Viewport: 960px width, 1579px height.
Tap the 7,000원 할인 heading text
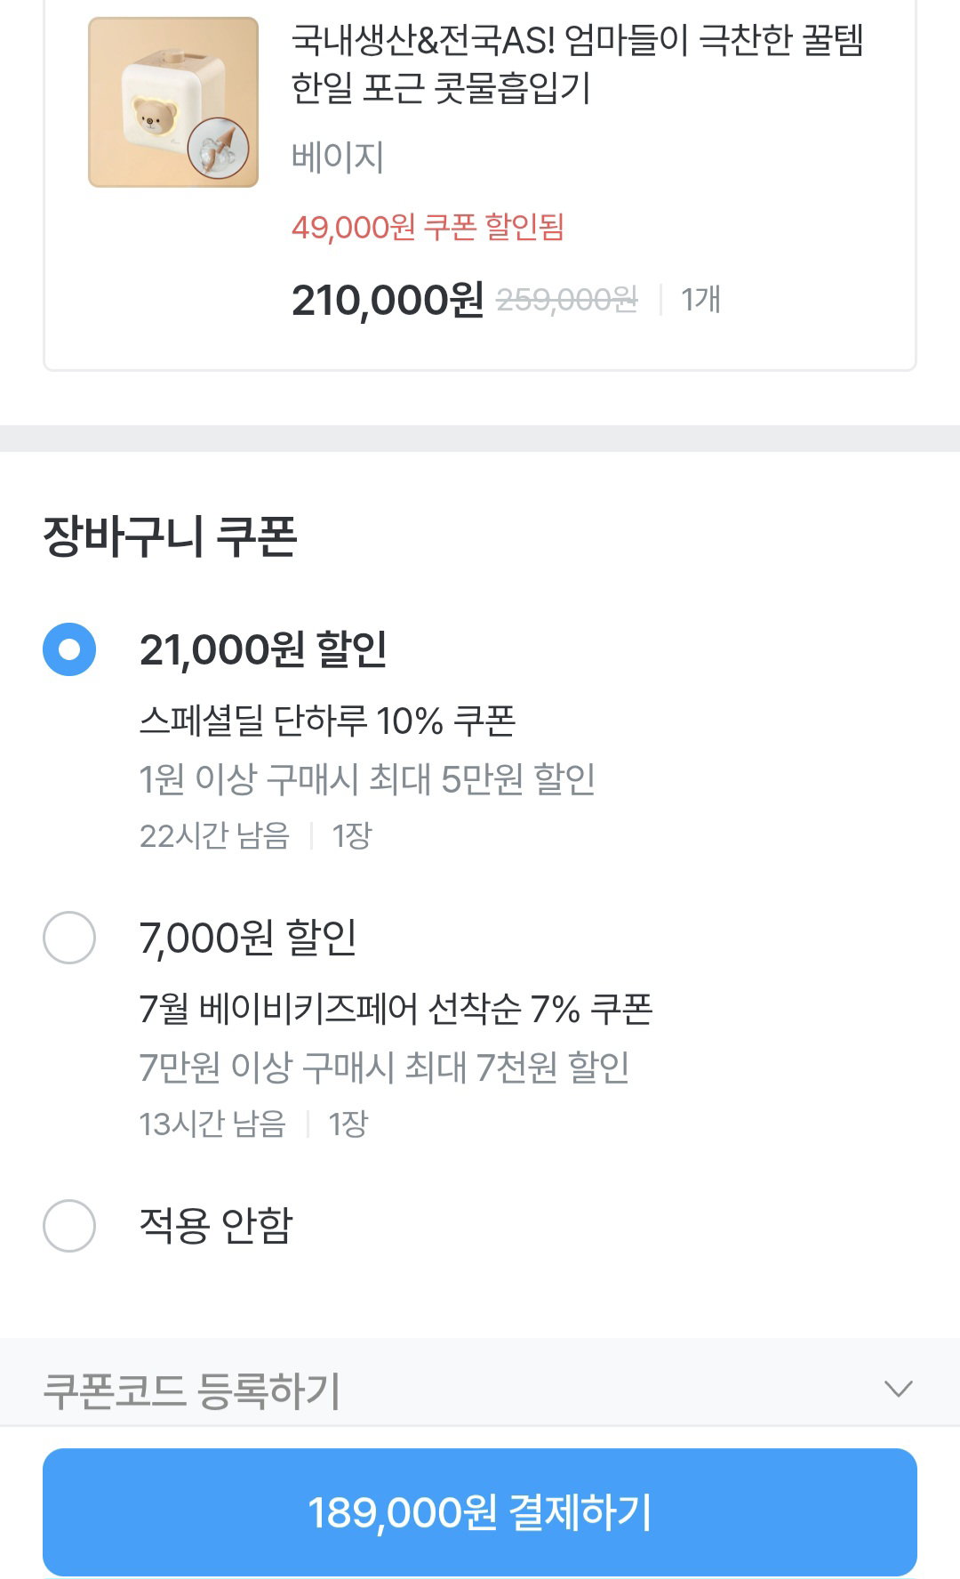click(248, 938)
